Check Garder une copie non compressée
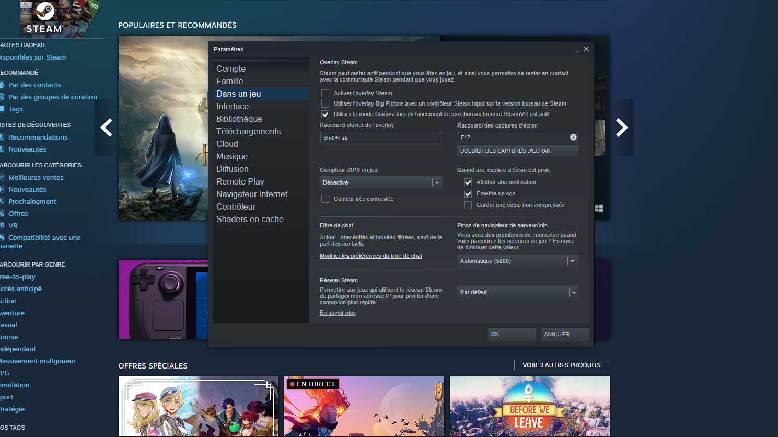778x437 pixels. pos(468,205)
